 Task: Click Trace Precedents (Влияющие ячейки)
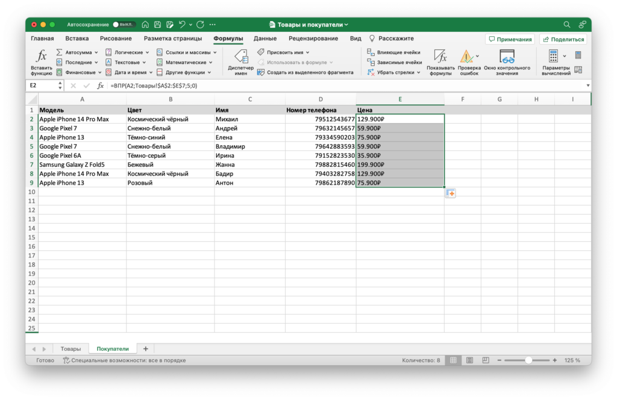[x=393, y=52]
